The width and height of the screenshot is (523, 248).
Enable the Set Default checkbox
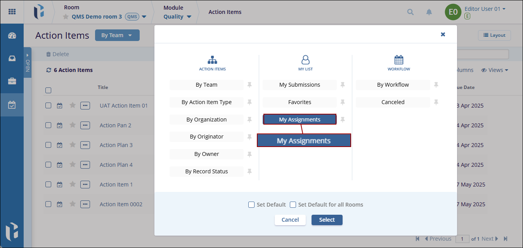(251, 205)
